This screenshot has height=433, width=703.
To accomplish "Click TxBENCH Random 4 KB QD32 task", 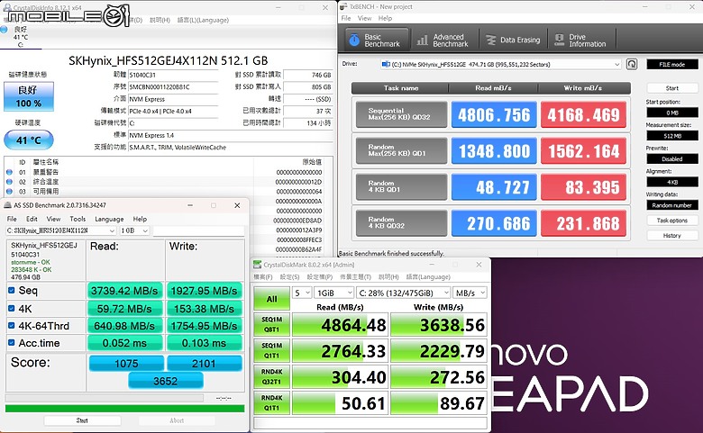I will coord(401,223).
